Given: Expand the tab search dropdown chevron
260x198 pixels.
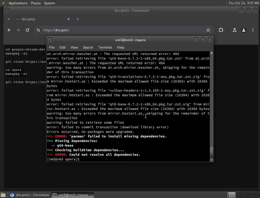Looking at the screenshot, I should (x=8, y=19).
